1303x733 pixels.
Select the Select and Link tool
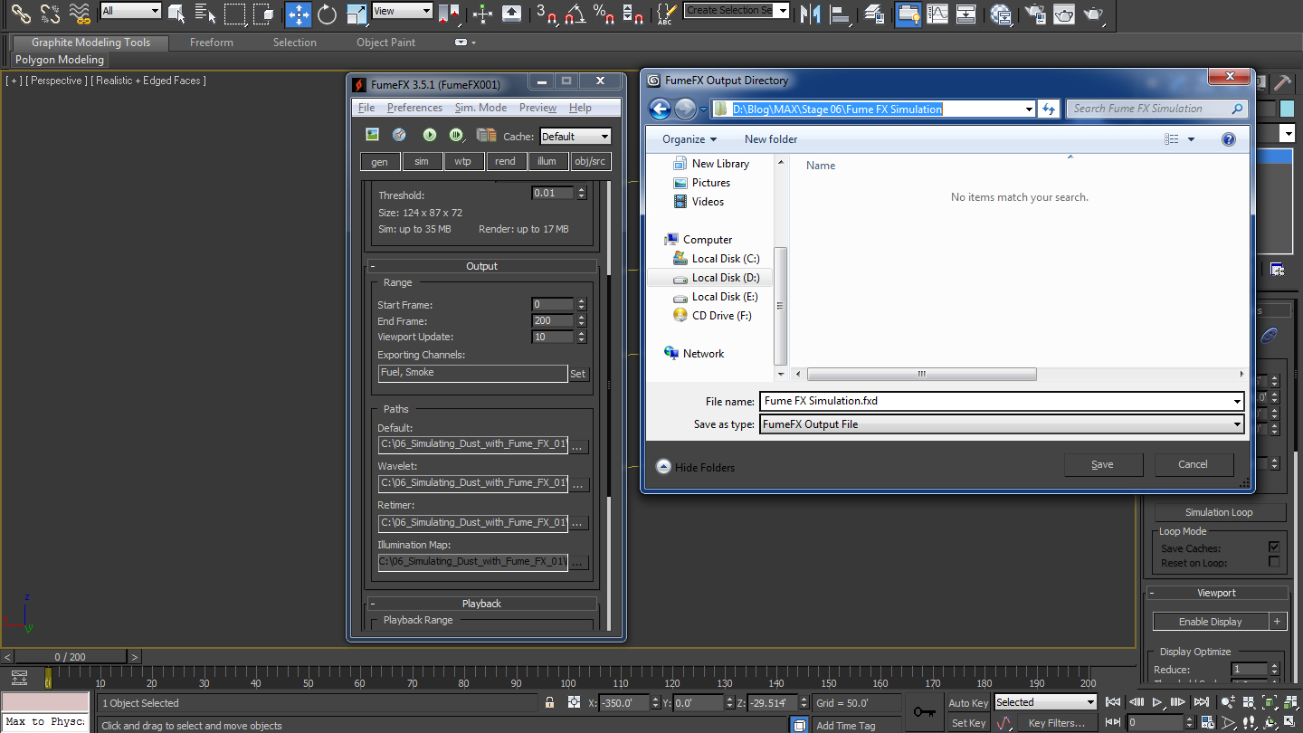click(21, 14)
